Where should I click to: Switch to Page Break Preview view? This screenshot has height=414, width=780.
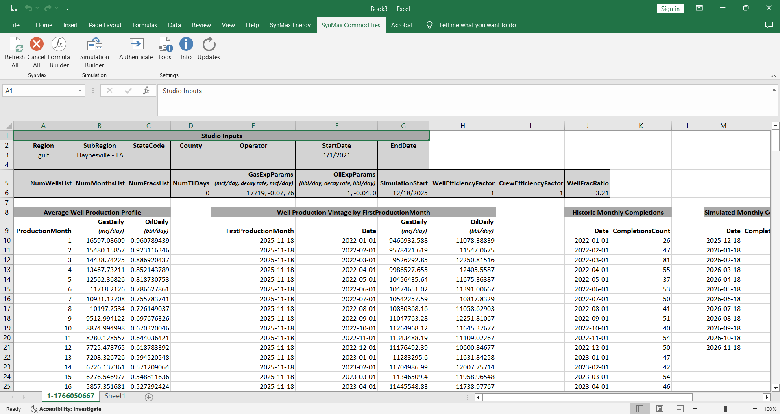click(x=680, y=409)
